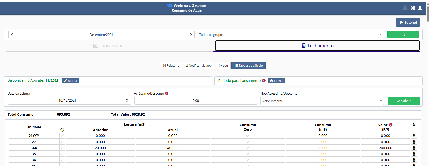Open document icon for unit 27 row

[x=414, y=142]
